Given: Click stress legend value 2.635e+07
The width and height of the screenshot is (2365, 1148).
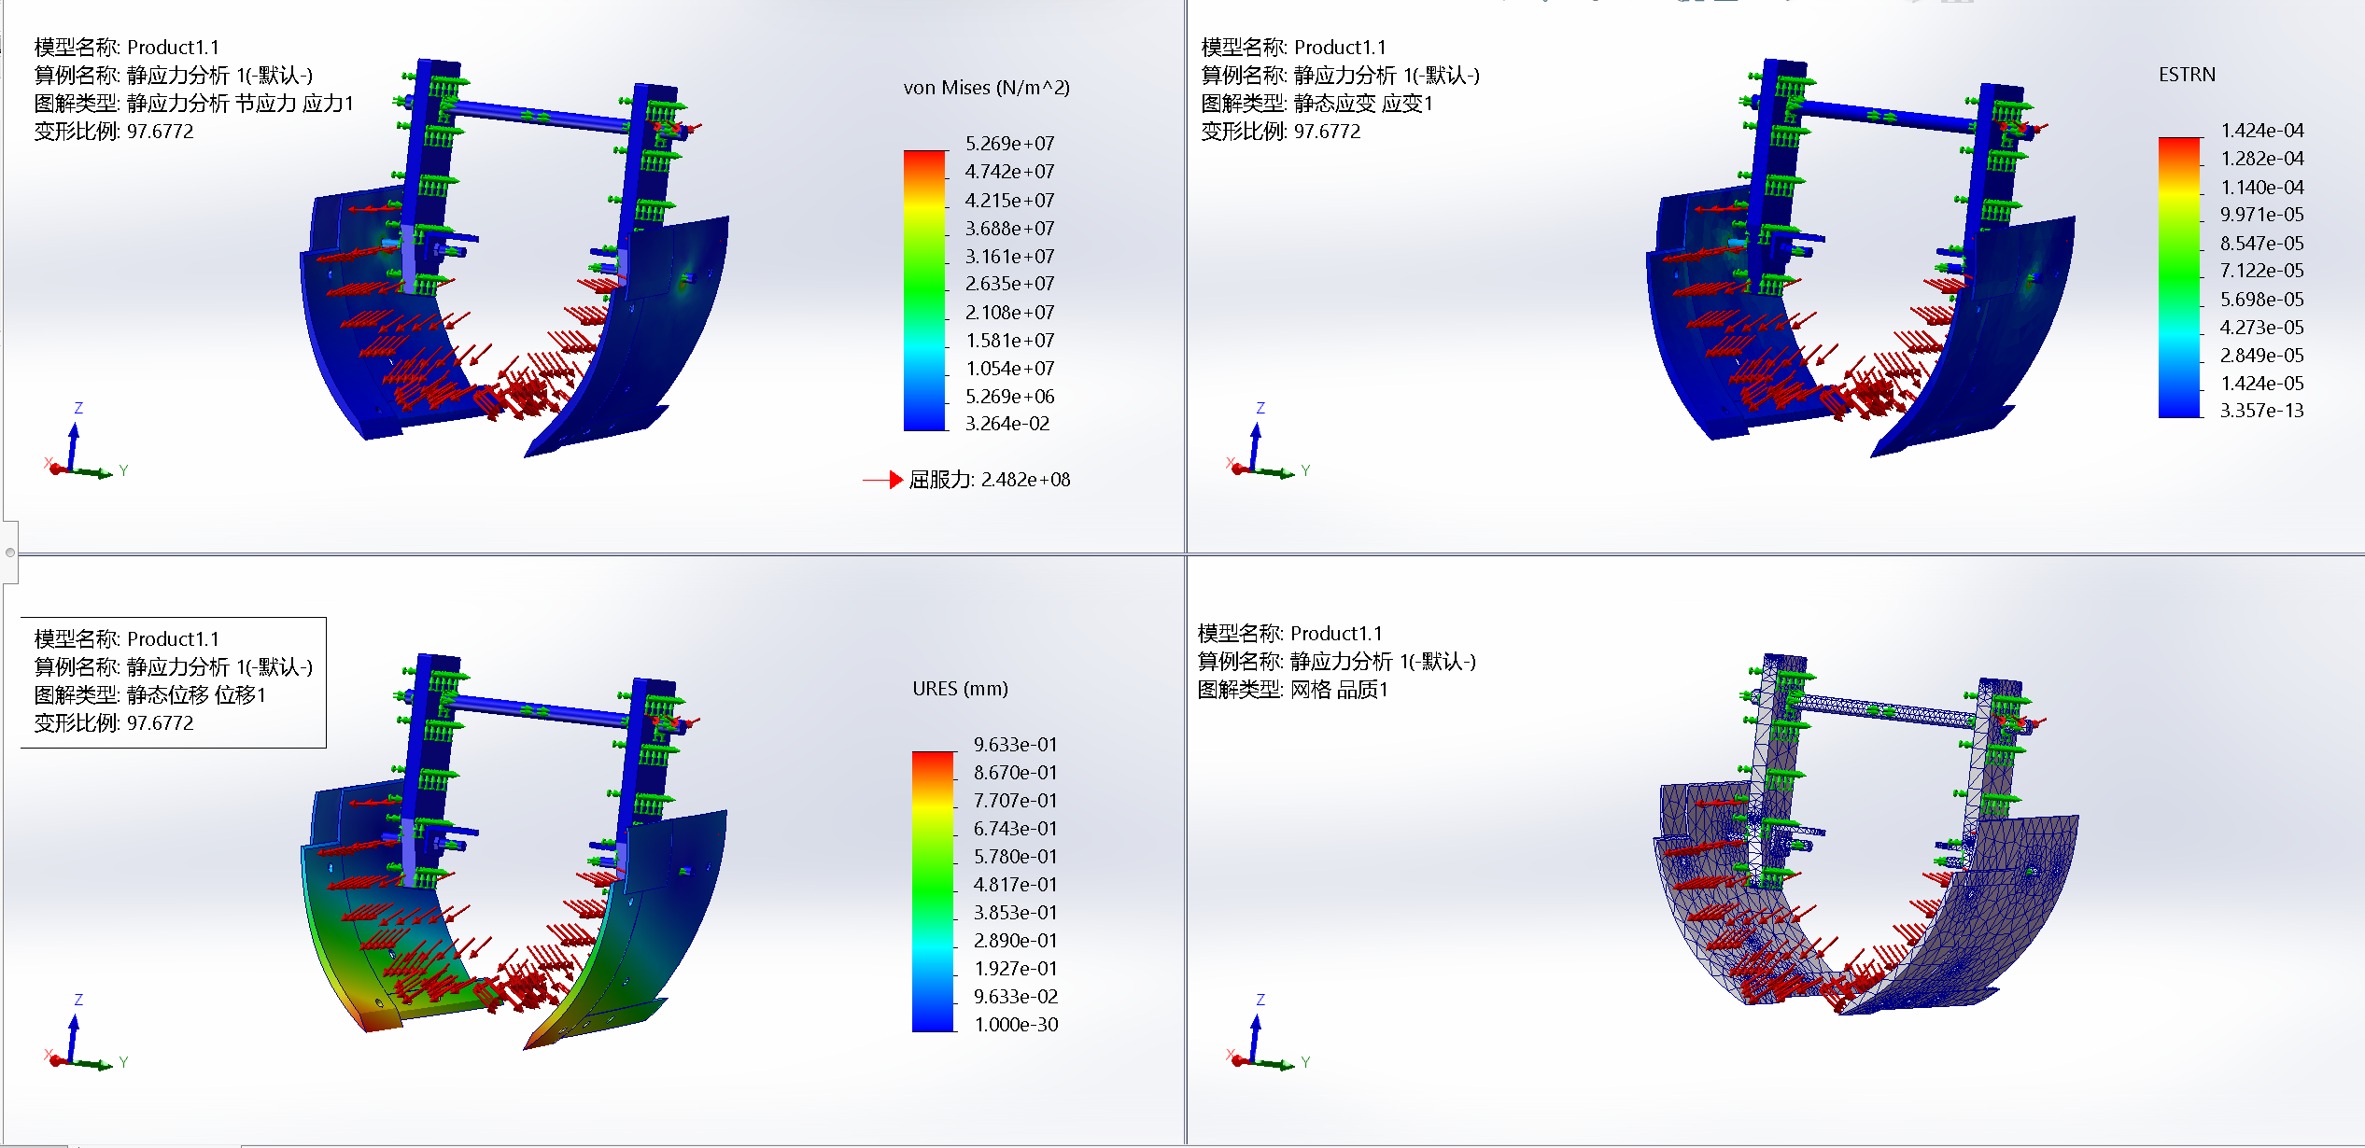Looking at the screenshot, I should click(x=1009, y=284).
